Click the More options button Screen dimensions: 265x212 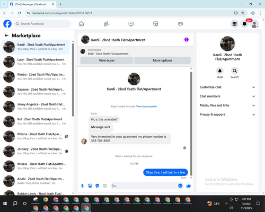(162, 60)
